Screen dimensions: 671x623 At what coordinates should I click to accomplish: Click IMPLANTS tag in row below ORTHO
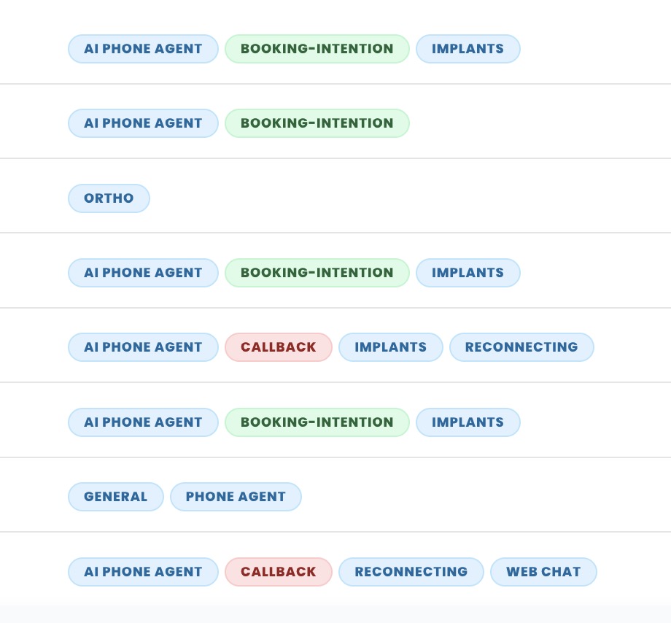468,273
